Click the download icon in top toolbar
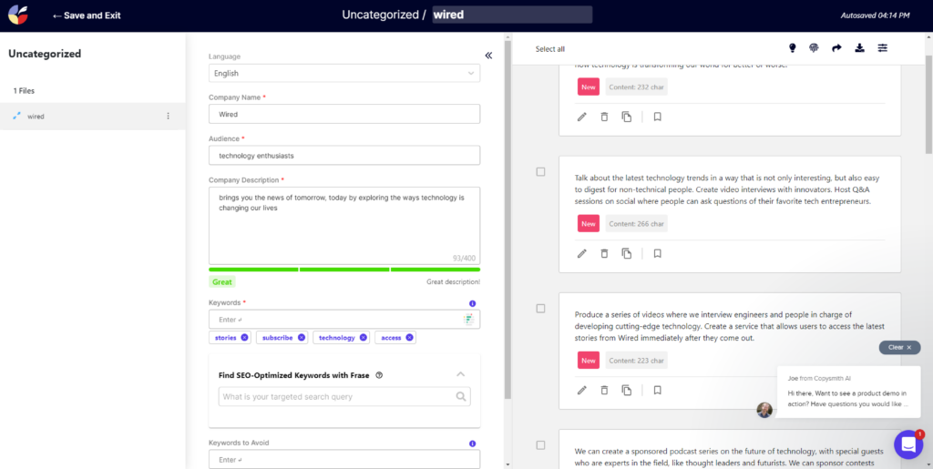 (859, 48)
